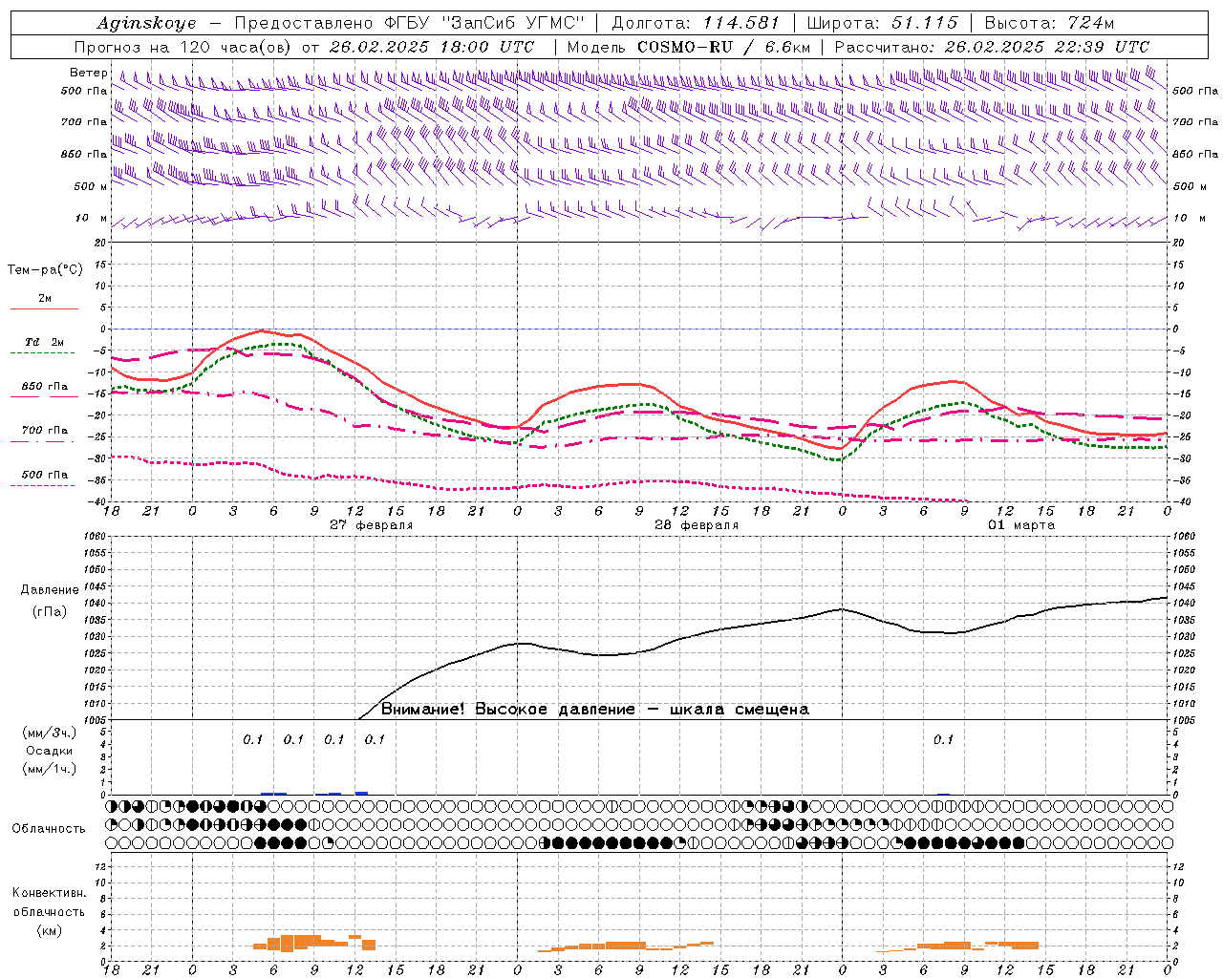Click the 700 гПа label on left wind axis

[x=84, y=122]
